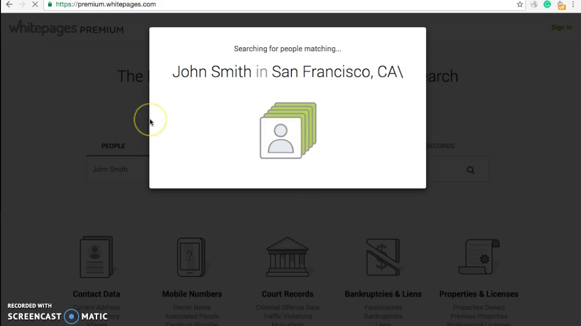This screenshot has width=581, height=326.
Task: Click the Contact Data heading
Action: (x=96, y=294)
